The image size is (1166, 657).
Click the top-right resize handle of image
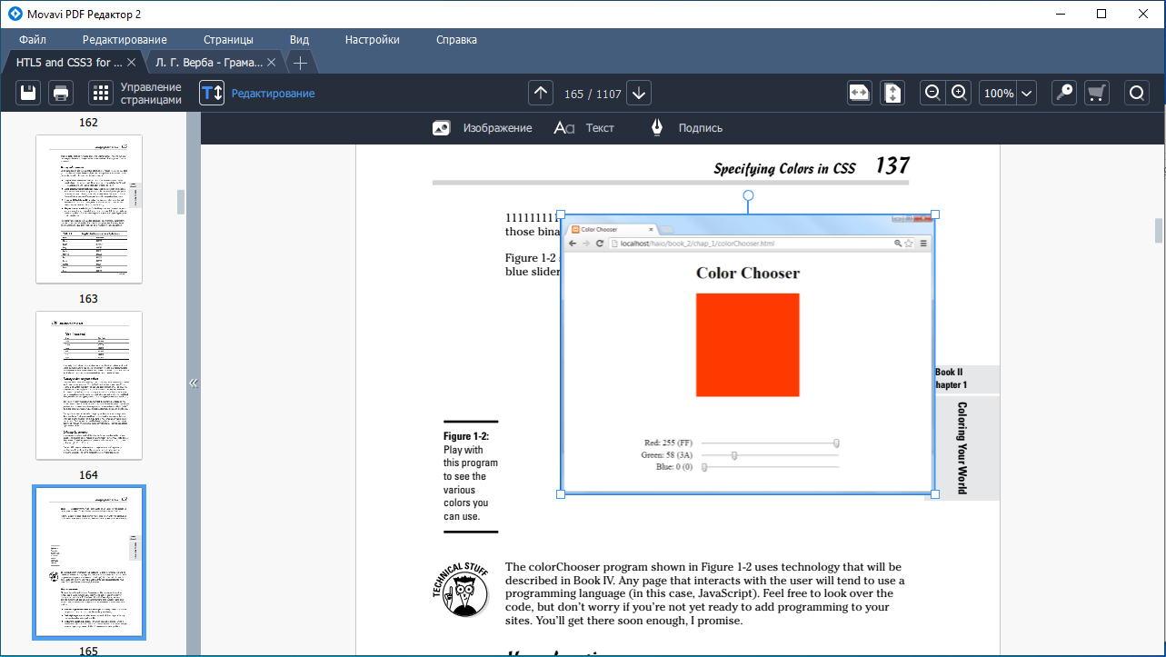click(935, 215)
